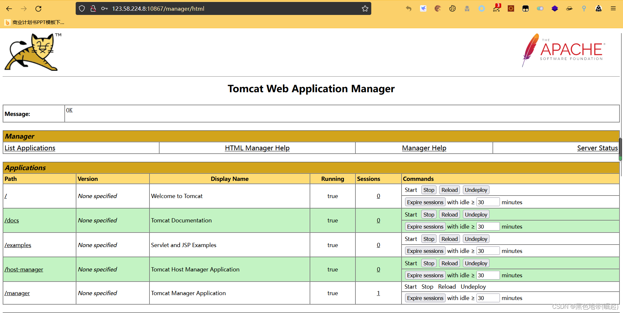Viewport: 623px width, 313px height.
Task: View the session count for /manager
Action: coord(378,293)
